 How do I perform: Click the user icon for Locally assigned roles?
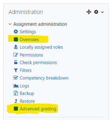pos(16,47)
